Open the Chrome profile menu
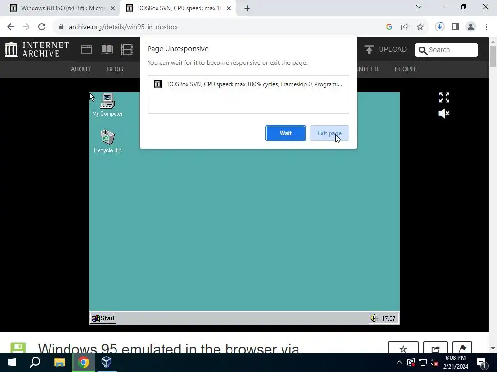 (471, 27)
